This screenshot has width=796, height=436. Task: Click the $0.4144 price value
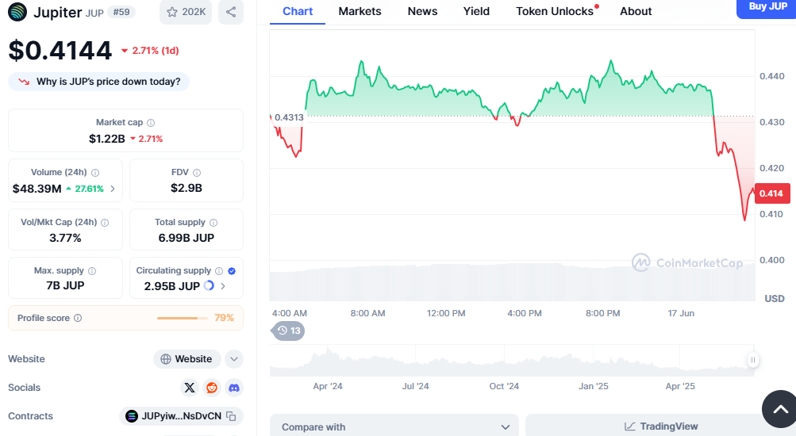[x=60, y=50]
